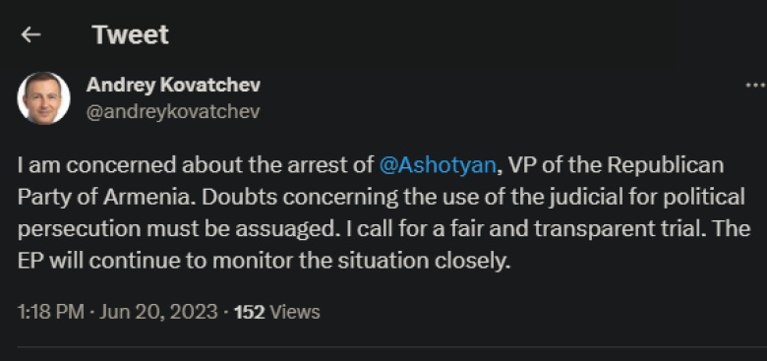The height and width of the screenshot is (361, 767).
Task: Follow the @Ashotyan mention link
Action: click(x=438, y=165)
